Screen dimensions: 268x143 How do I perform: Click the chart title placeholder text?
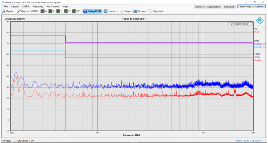pyautogui.click(x=134, y=19)
